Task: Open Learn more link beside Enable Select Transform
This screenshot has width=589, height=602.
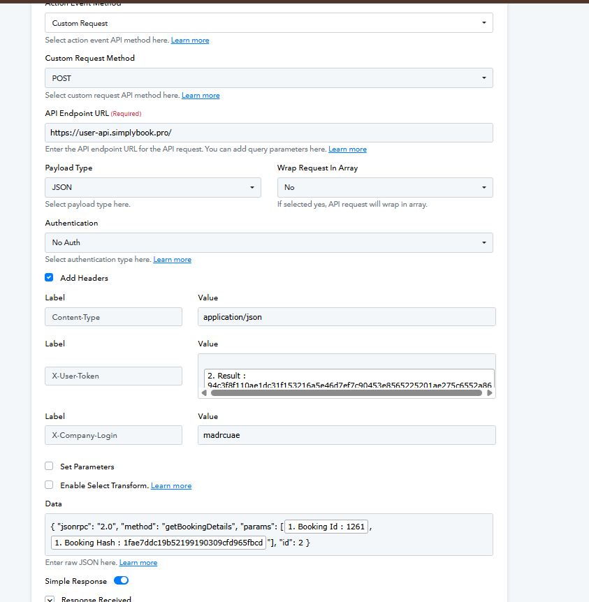Action: 171,486
